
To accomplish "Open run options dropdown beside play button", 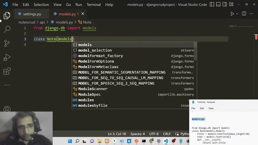I will click(237, 14).
